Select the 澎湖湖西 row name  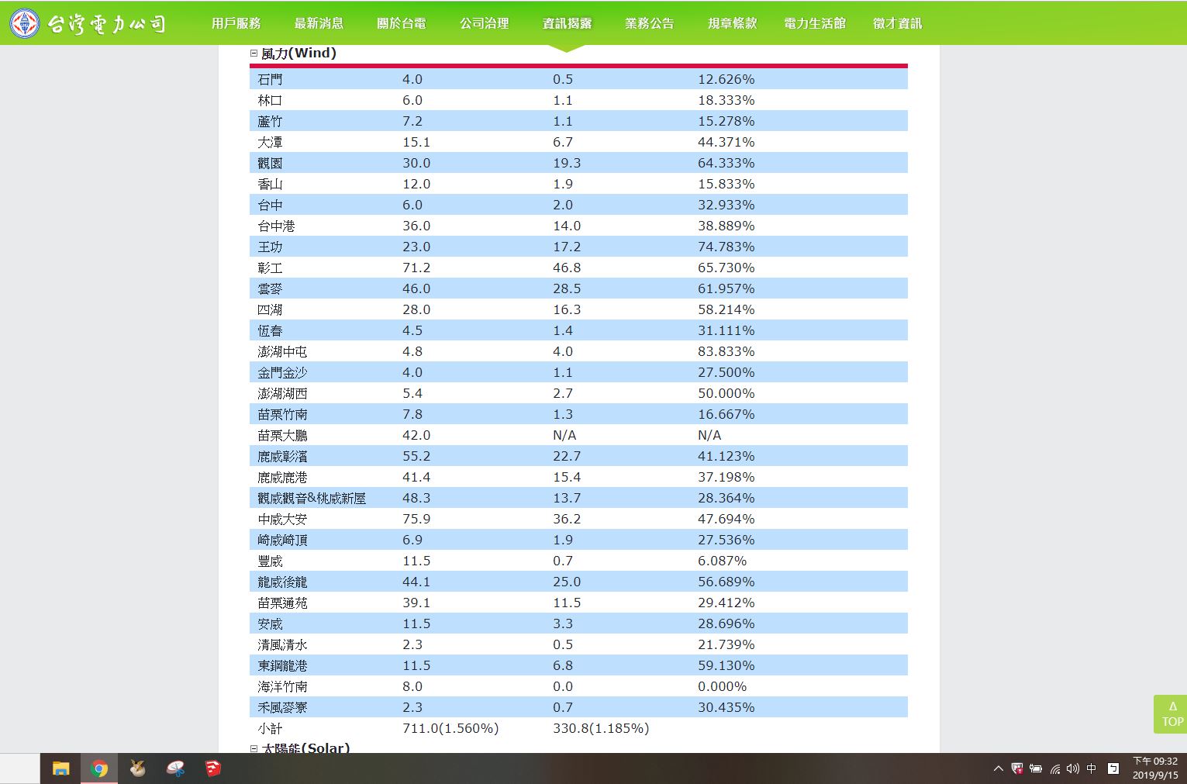282,393
